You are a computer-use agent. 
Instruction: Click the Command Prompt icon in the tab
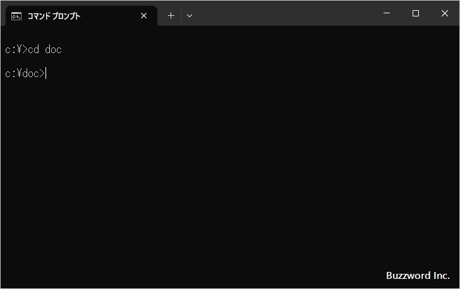pos(16,16)
